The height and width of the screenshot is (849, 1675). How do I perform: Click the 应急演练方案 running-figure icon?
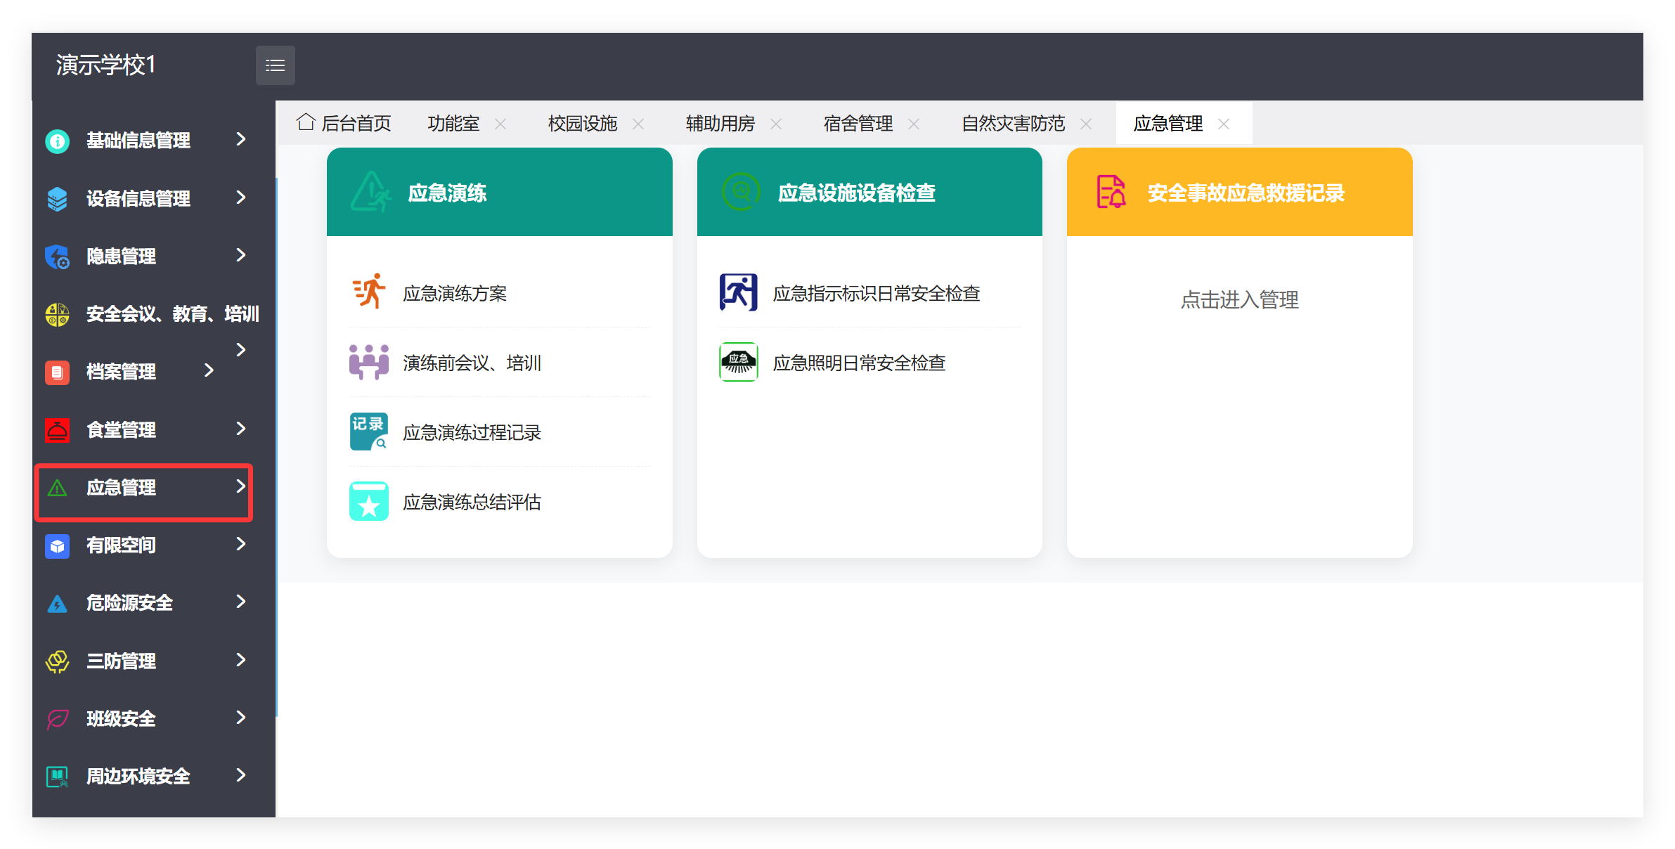[368, 292]
